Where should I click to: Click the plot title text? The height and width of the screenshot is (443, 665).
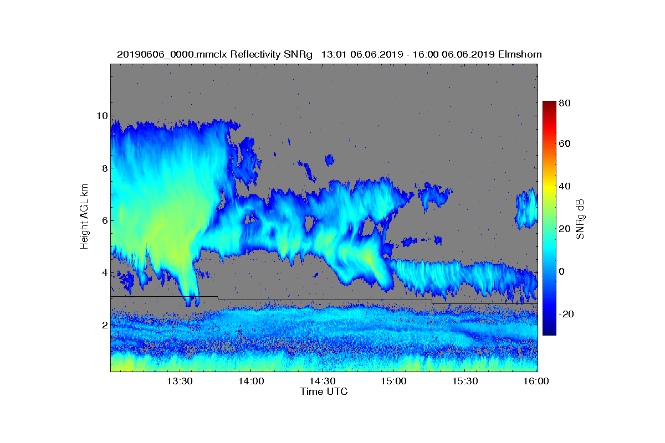point(329,54)
